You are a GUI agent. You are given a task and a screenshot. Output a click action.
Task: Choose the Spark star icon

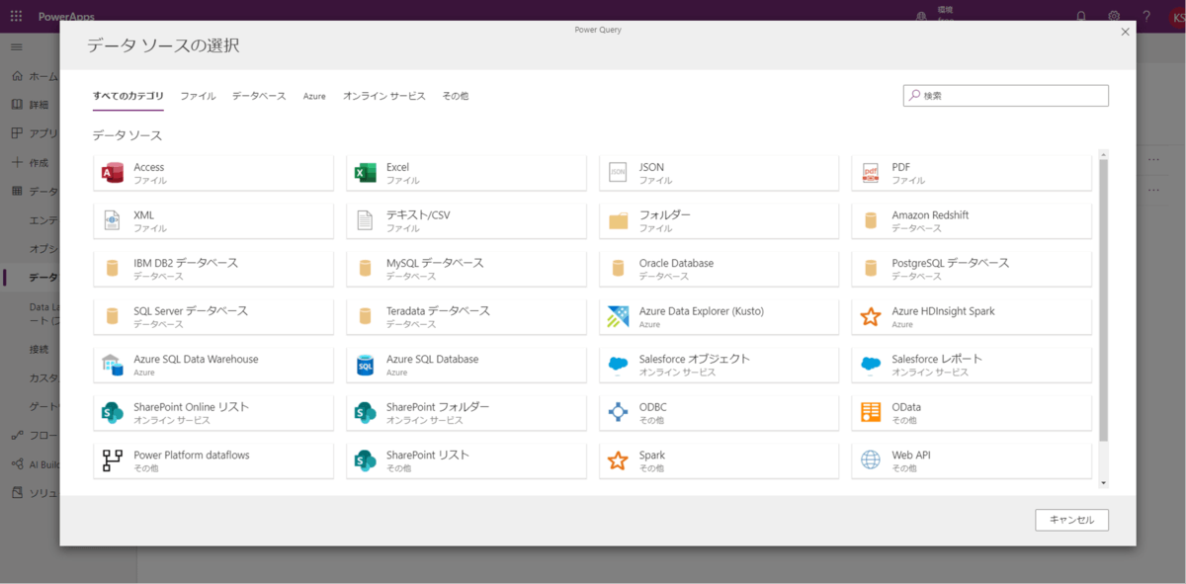click(x=618, y=460)
